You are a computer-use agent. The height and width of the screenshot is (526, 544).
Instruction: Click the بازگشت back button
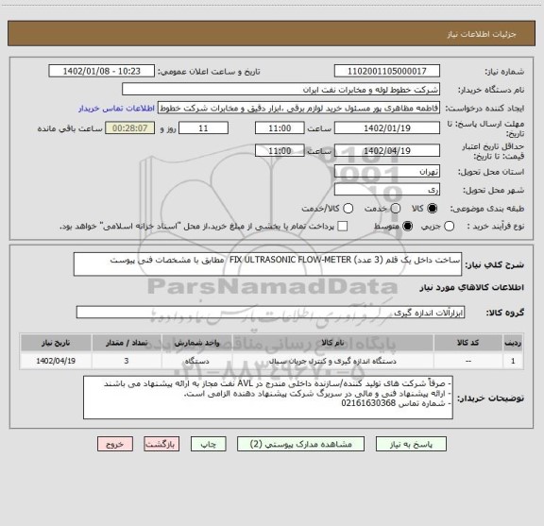point(161,444)
